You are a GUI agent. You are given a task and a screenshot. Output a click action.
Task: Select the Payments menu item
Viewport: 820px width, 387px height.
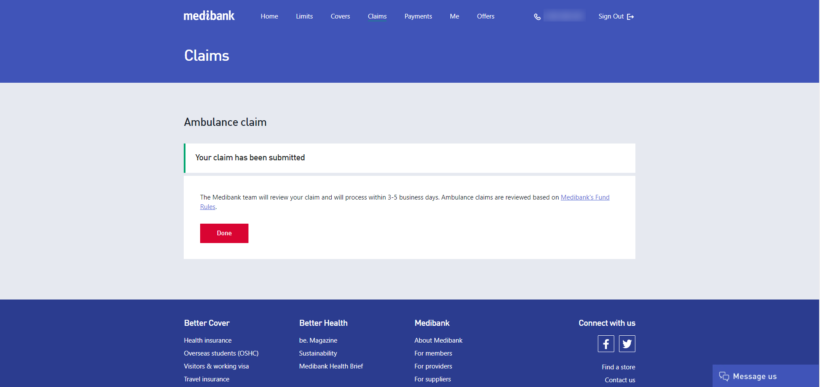(x=418, y=16)
